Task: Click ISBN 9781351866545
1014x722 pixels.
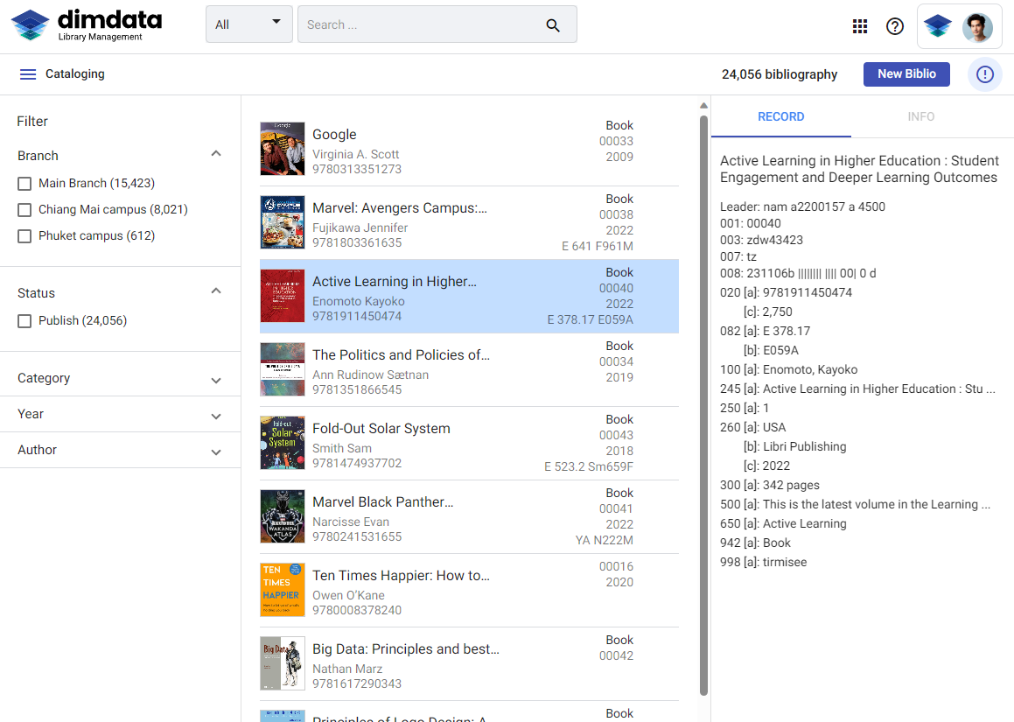Action: click(357, 390)
